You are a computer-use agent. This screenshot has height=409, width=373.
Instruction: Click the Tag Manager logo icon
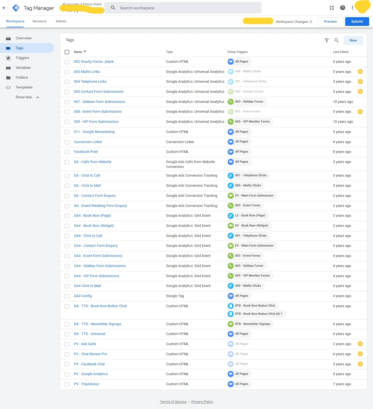pyautogui.click(x=16, y=8)
